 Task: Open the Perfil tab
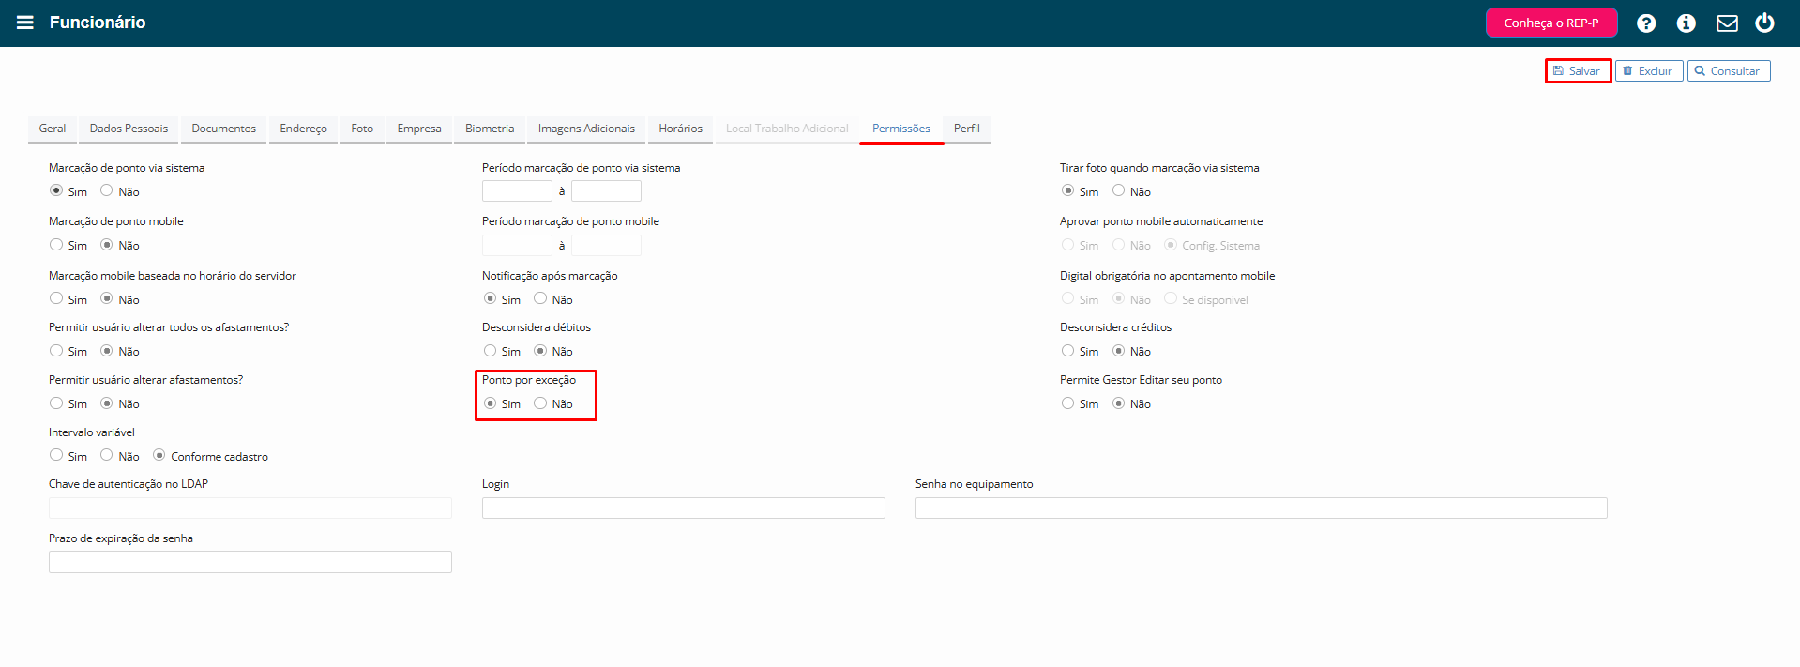point(967,129)
